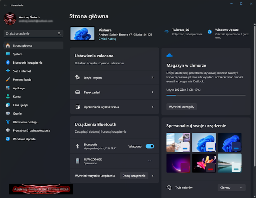
Task: Open the Czas i język section
Action: coord(34,105)
